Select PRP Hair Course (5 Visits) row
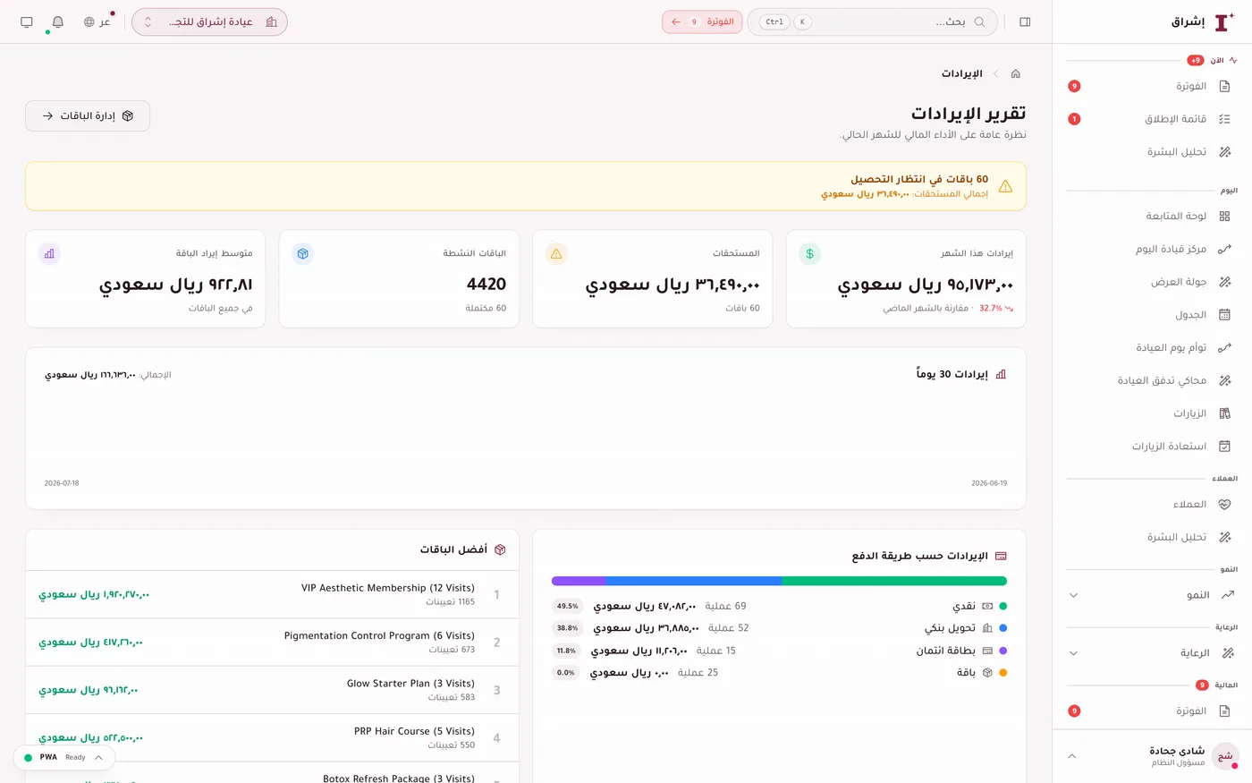This screenshot has width=1252, height=783. click(272, 737)
